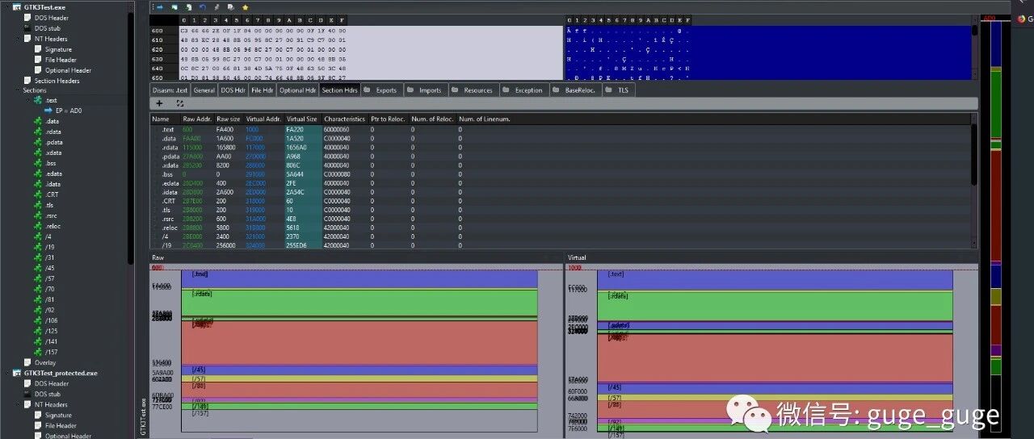Screen dimensions: 1034x439
Task: Click expand-view icon next to plus icon
Action: click(x=179, y=103)
